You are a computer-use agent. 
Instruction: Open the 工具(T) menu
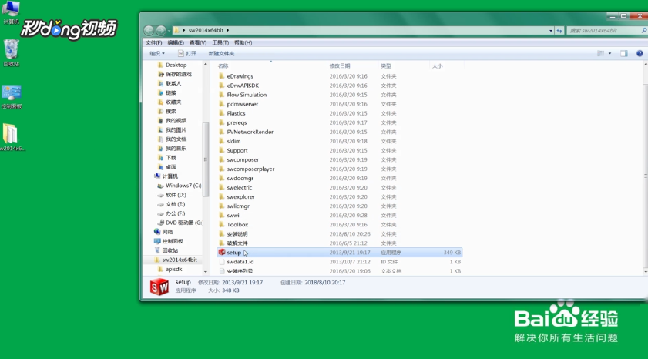(220, 42)
